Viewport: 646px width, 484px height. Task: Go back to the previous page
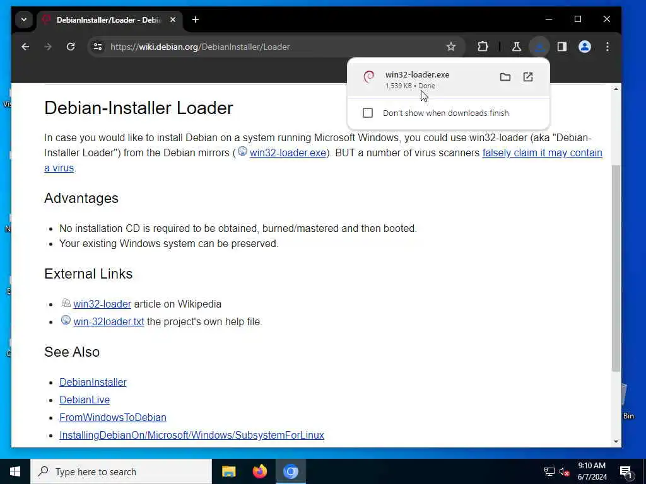(25, 47)
